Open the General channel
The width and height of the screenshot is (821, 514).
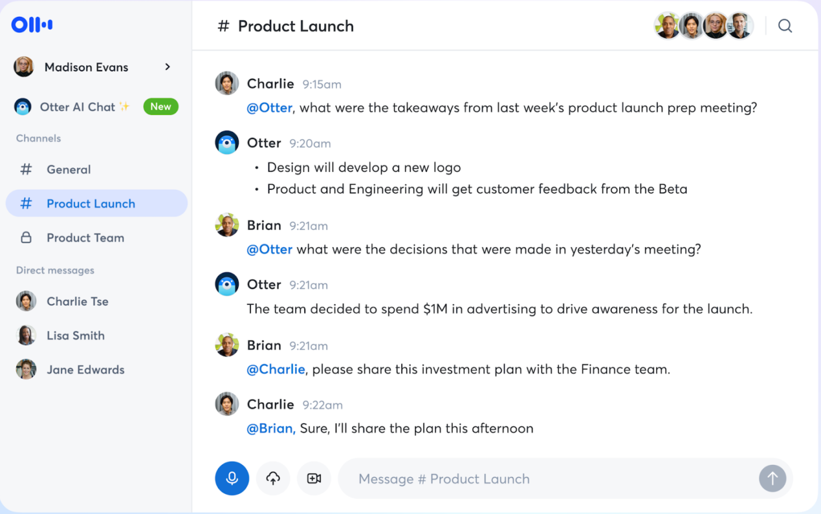click(x=69, y=169)
